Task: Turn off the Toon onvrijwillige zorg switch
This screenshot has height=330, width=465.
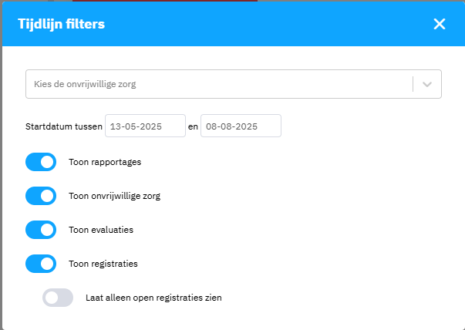Action: pyautogui.click(x=41, y=196)
